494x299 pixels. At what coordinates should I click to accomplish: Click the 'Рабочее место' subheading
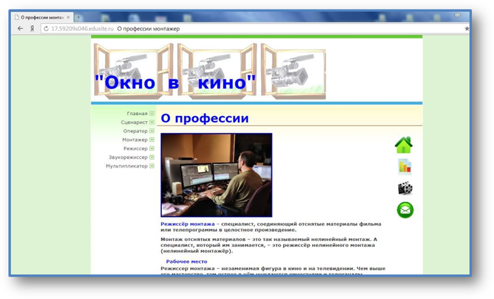(186, 261)
